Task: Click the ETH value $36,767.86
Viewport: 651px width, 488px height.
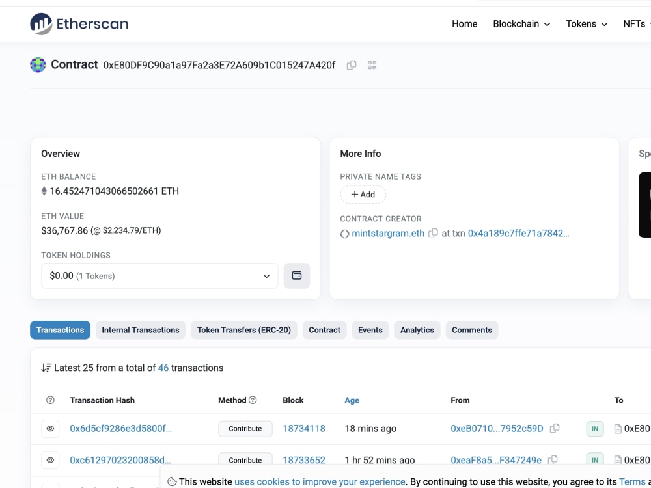Action: [64, 230]
